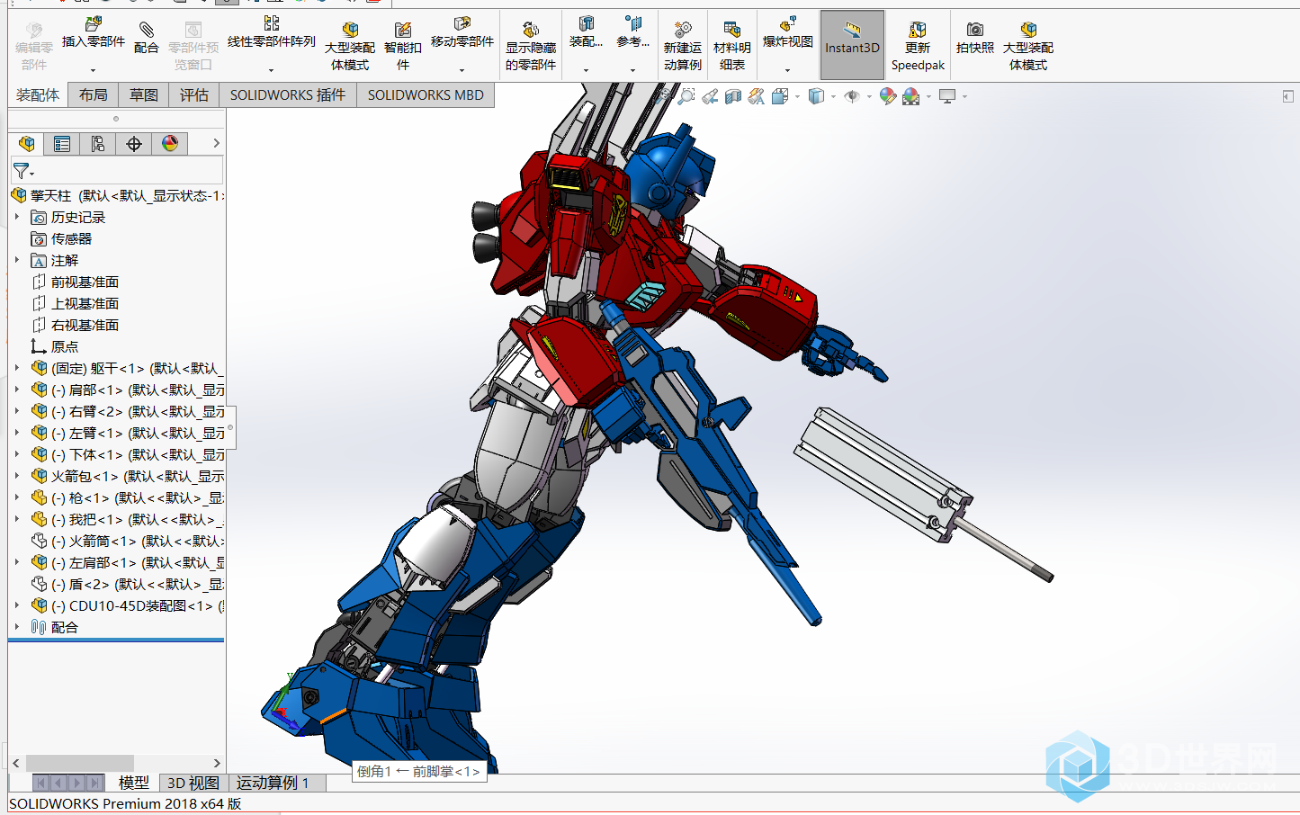Screen dimensions: 1300x815
Task: Expand the manager tabs chevron arrow
Action: click(216, 143)
